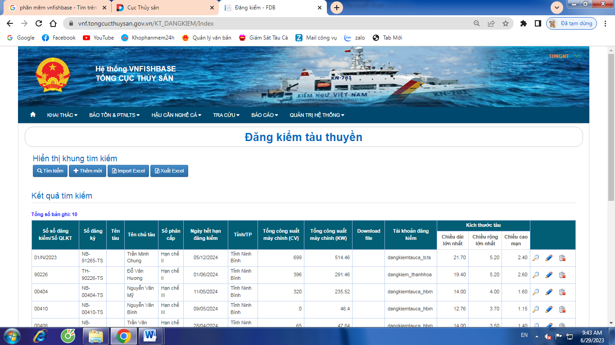Image resolution: width=615 pixels, height=345 pixels.
Task: Edit record 90226 using pencil icon
Action: click(549, 275)
